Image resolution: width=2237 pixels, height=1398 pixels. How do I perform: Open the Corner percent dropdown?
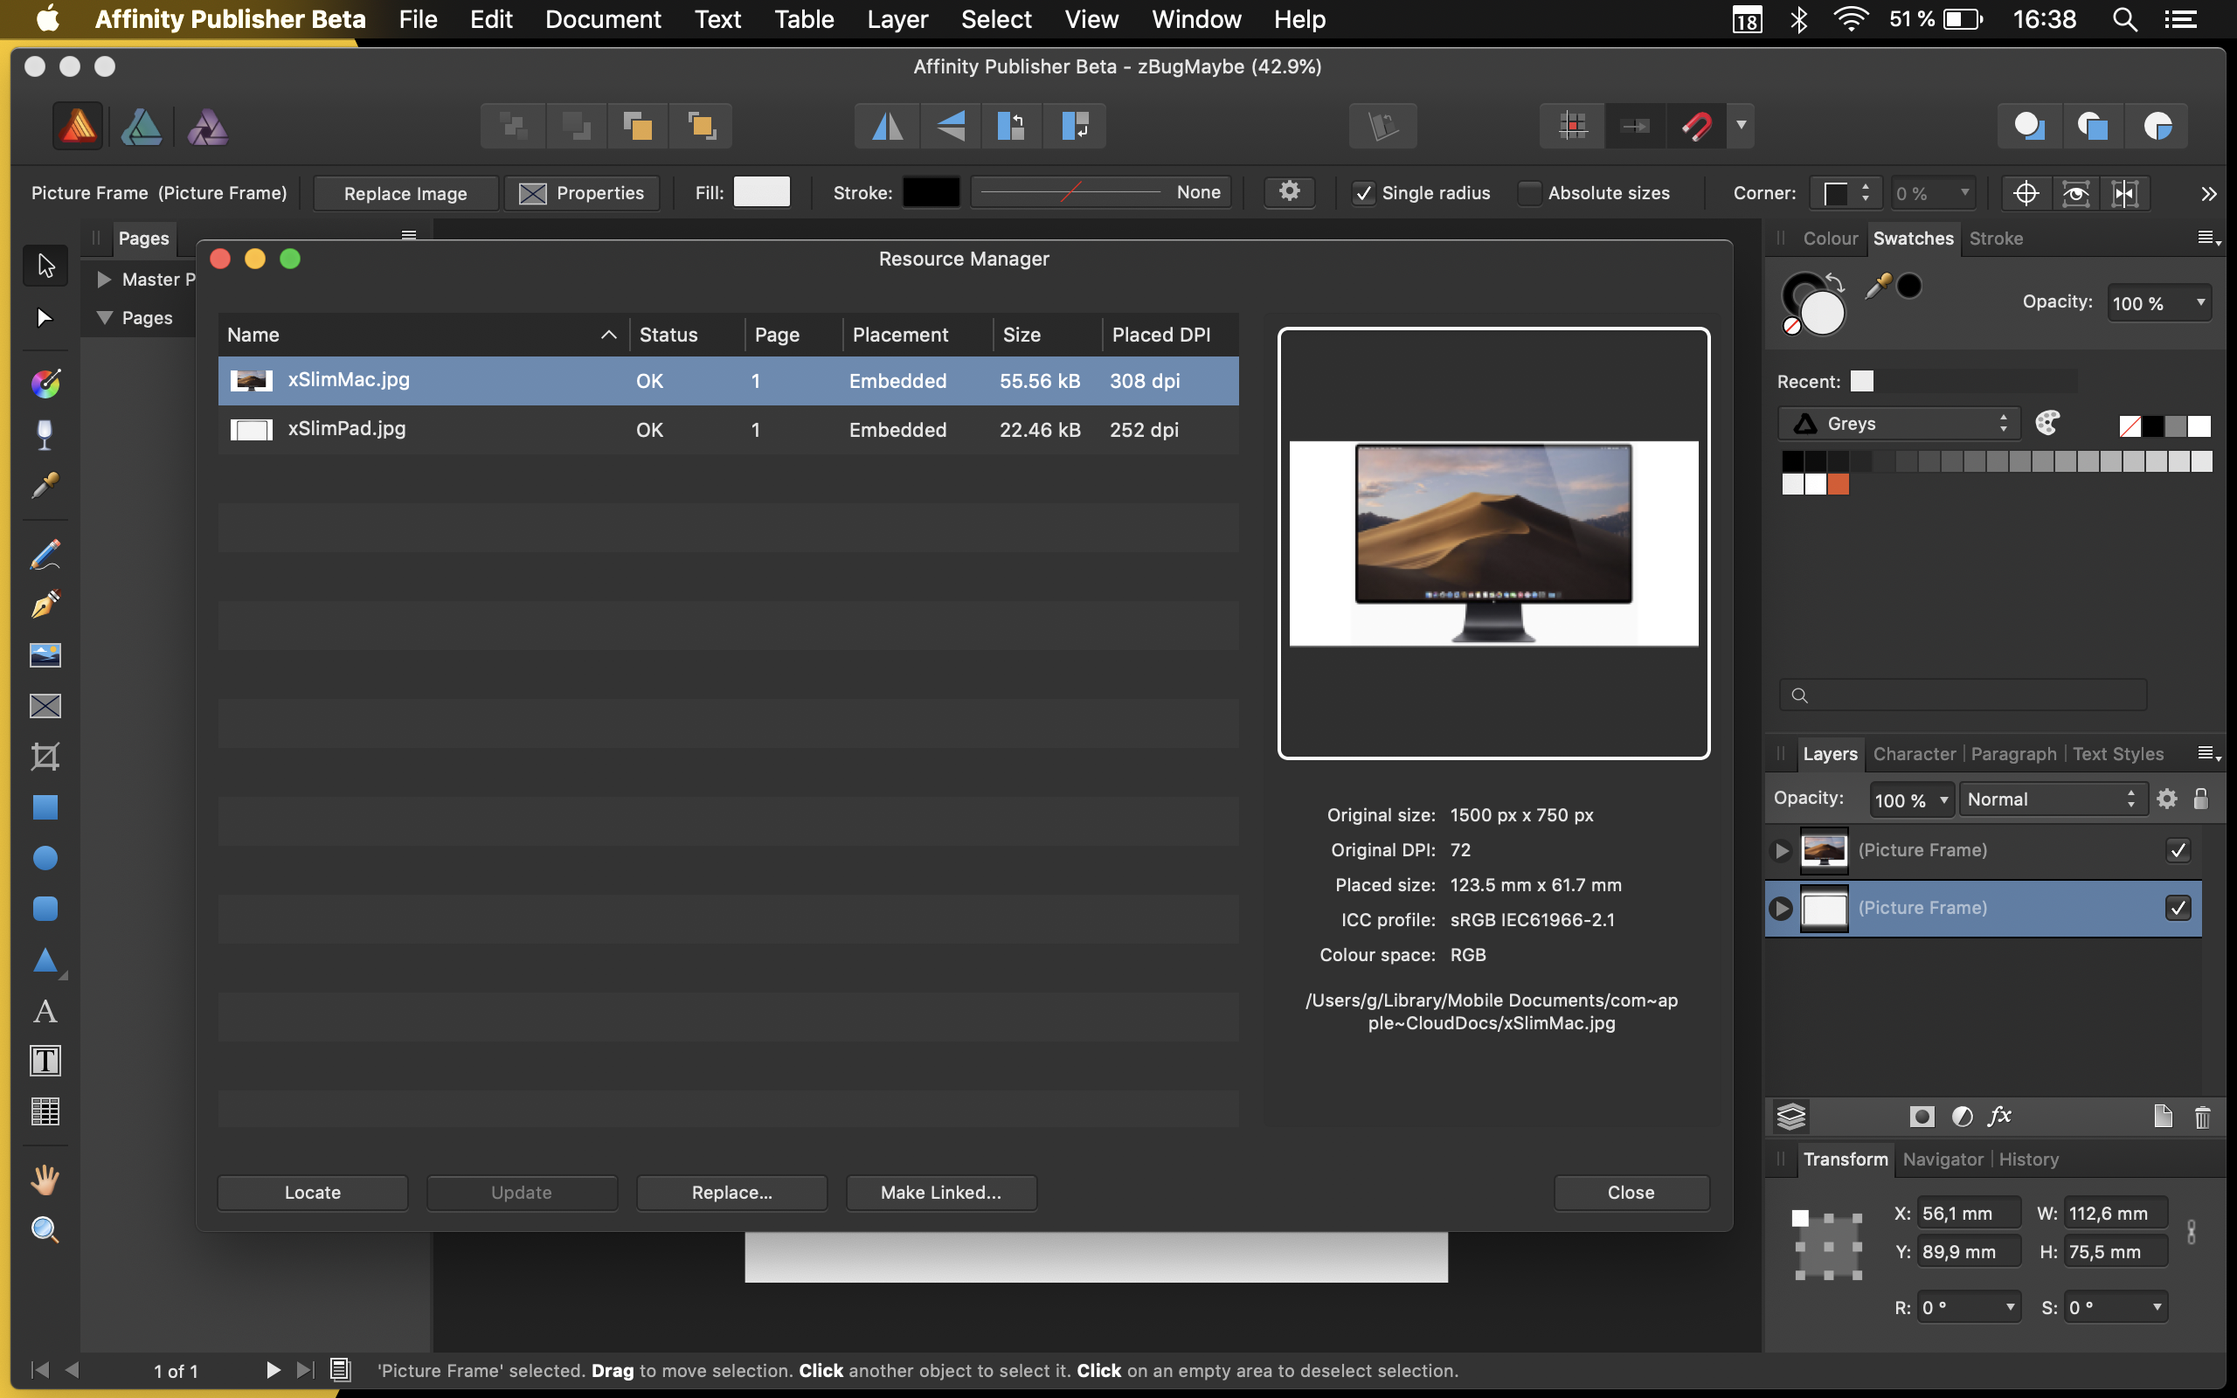pos(1965,193)
